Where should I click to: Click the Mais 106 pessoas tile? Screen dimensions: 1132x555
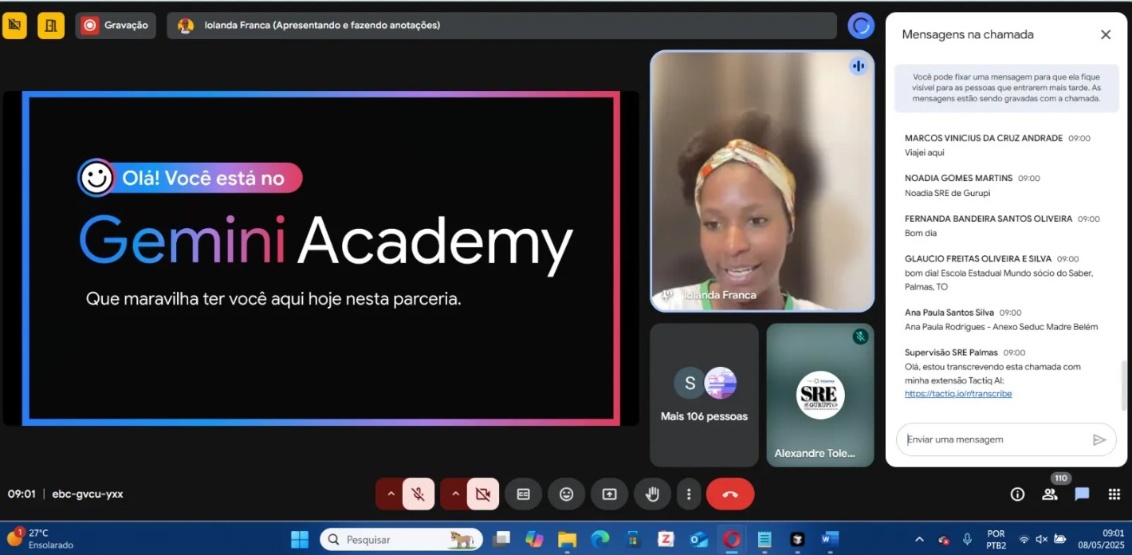coord(704,395)
